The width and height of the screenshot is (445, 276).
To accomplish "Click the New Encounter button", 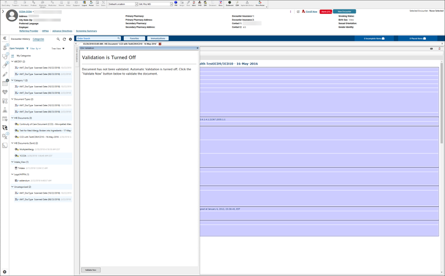I will [x=344, y=12].
